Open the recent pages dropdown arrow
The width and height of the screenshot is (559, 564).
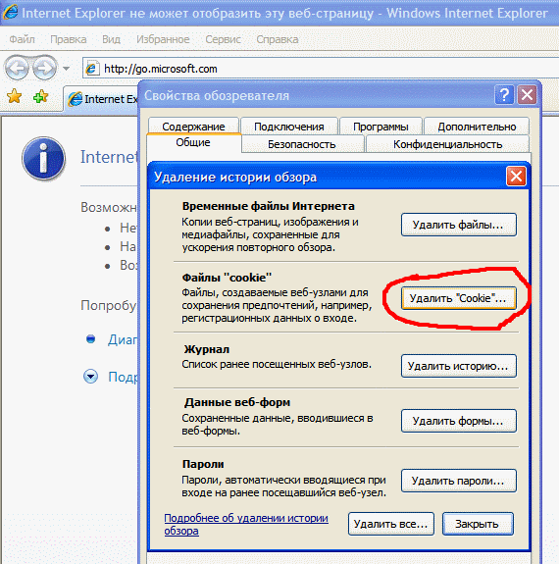point(66,68)
